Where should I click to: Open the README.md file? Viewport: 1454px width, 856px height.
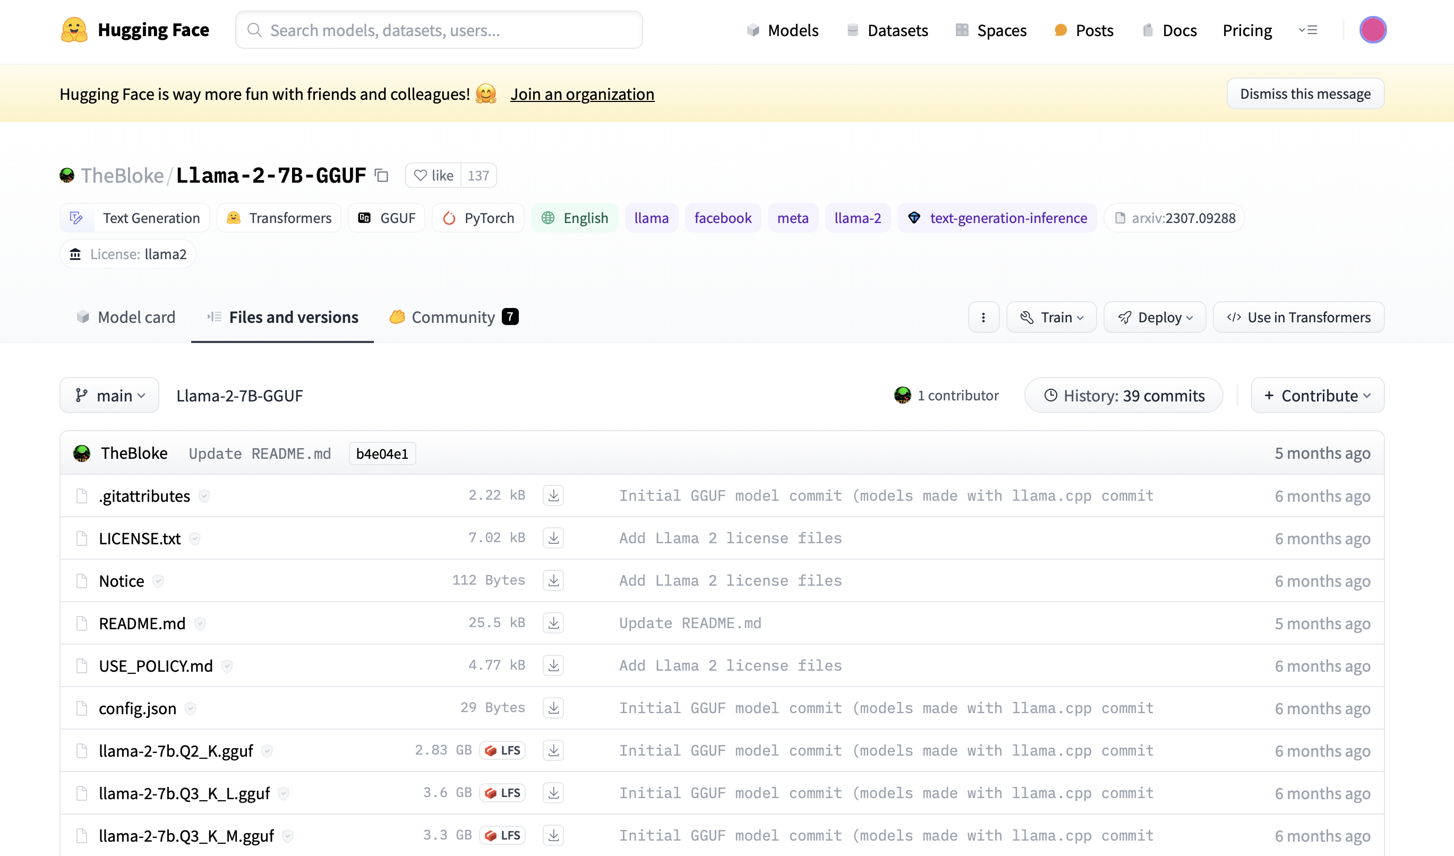point(142,623)
